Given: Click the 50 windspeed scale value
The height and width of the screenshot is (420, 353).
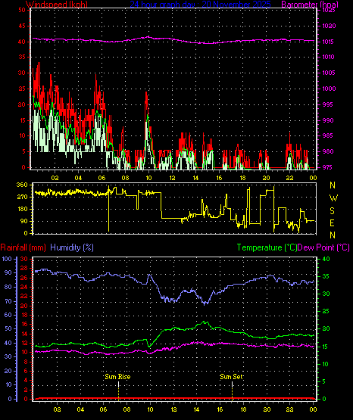Looking at the screenshot, I should tap(22, 10).
